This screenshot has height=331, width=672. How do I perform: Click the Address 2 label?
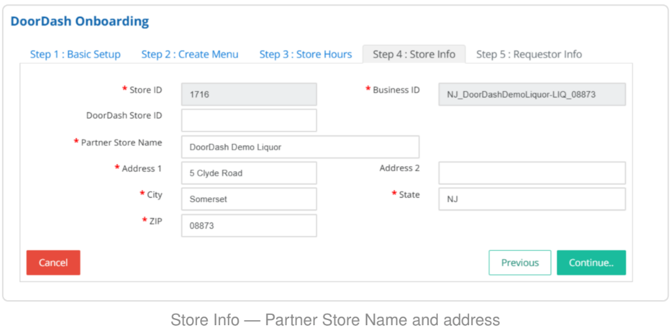(x=399, y=168)
